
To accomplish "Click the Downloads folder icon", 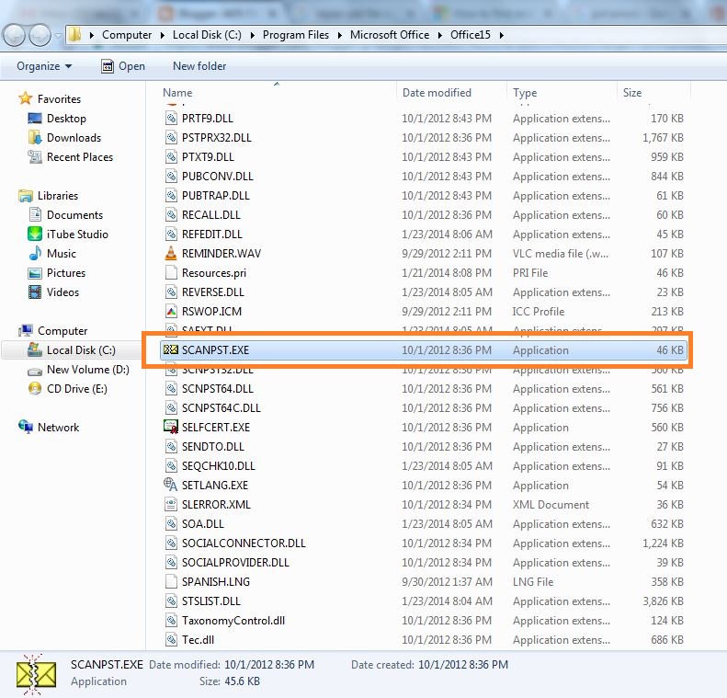I will click(x=35, y=137).
